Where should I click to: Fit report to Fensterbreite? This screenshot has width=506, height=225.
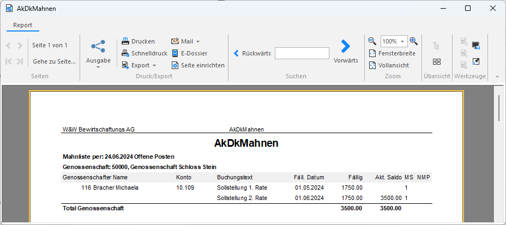tap(392, 53)
